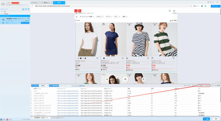The height and width of the screenshot is (121, 221).
Task: Click the second blue task-list toolbar icon
Action: pos(26,9)
